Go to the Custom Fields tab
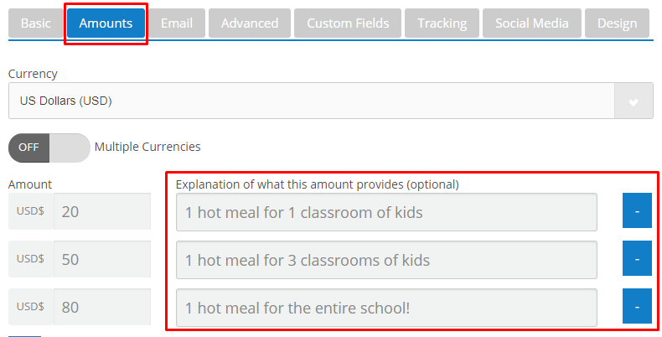Viewport: 662px width, 337px height. pos(347,23)
